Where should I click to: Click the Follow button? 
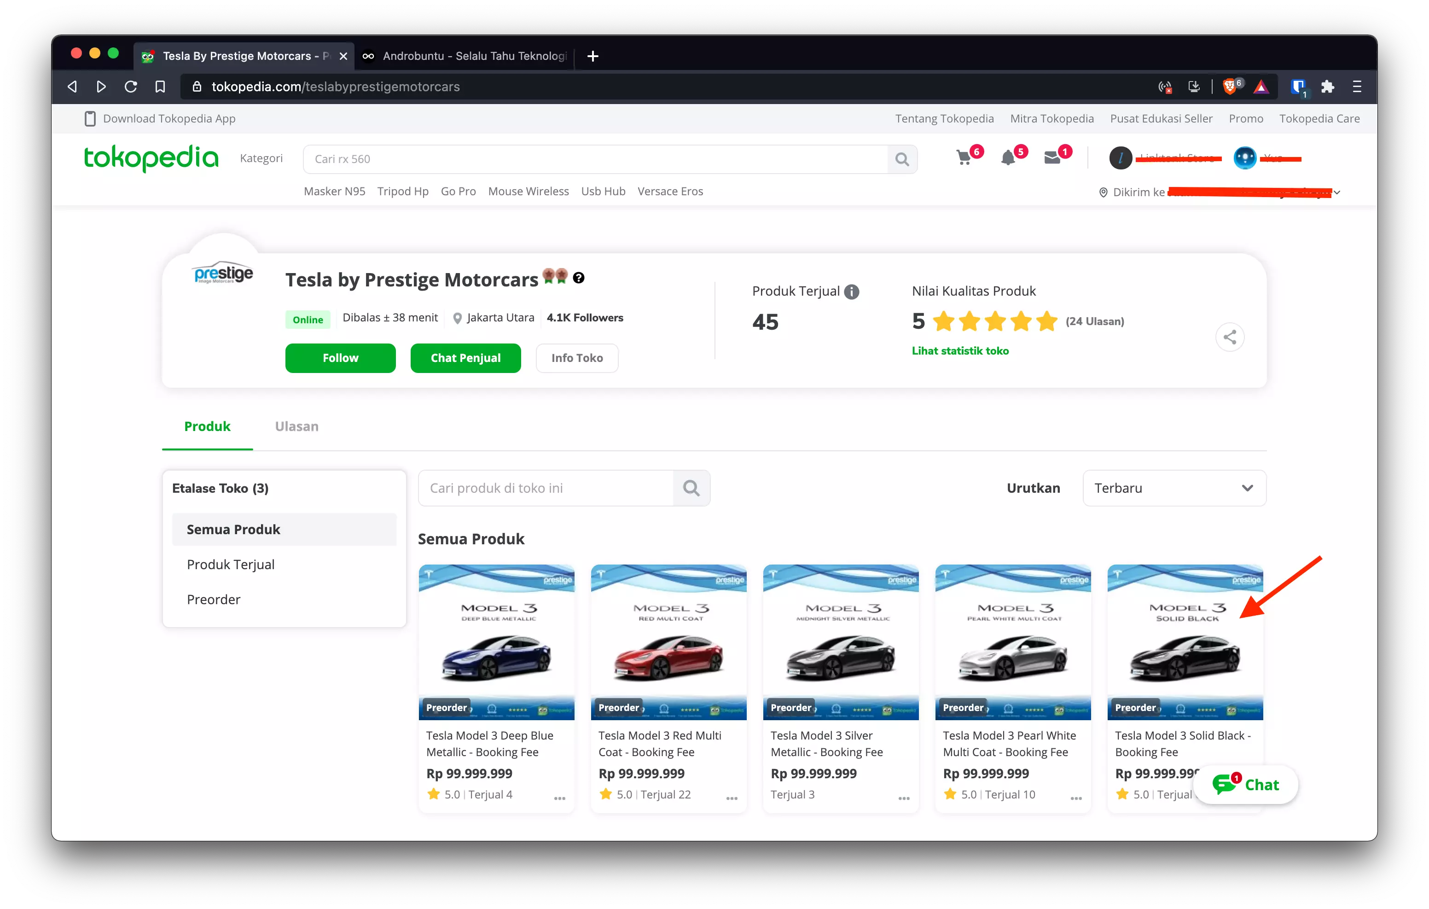tap(340, 358)
